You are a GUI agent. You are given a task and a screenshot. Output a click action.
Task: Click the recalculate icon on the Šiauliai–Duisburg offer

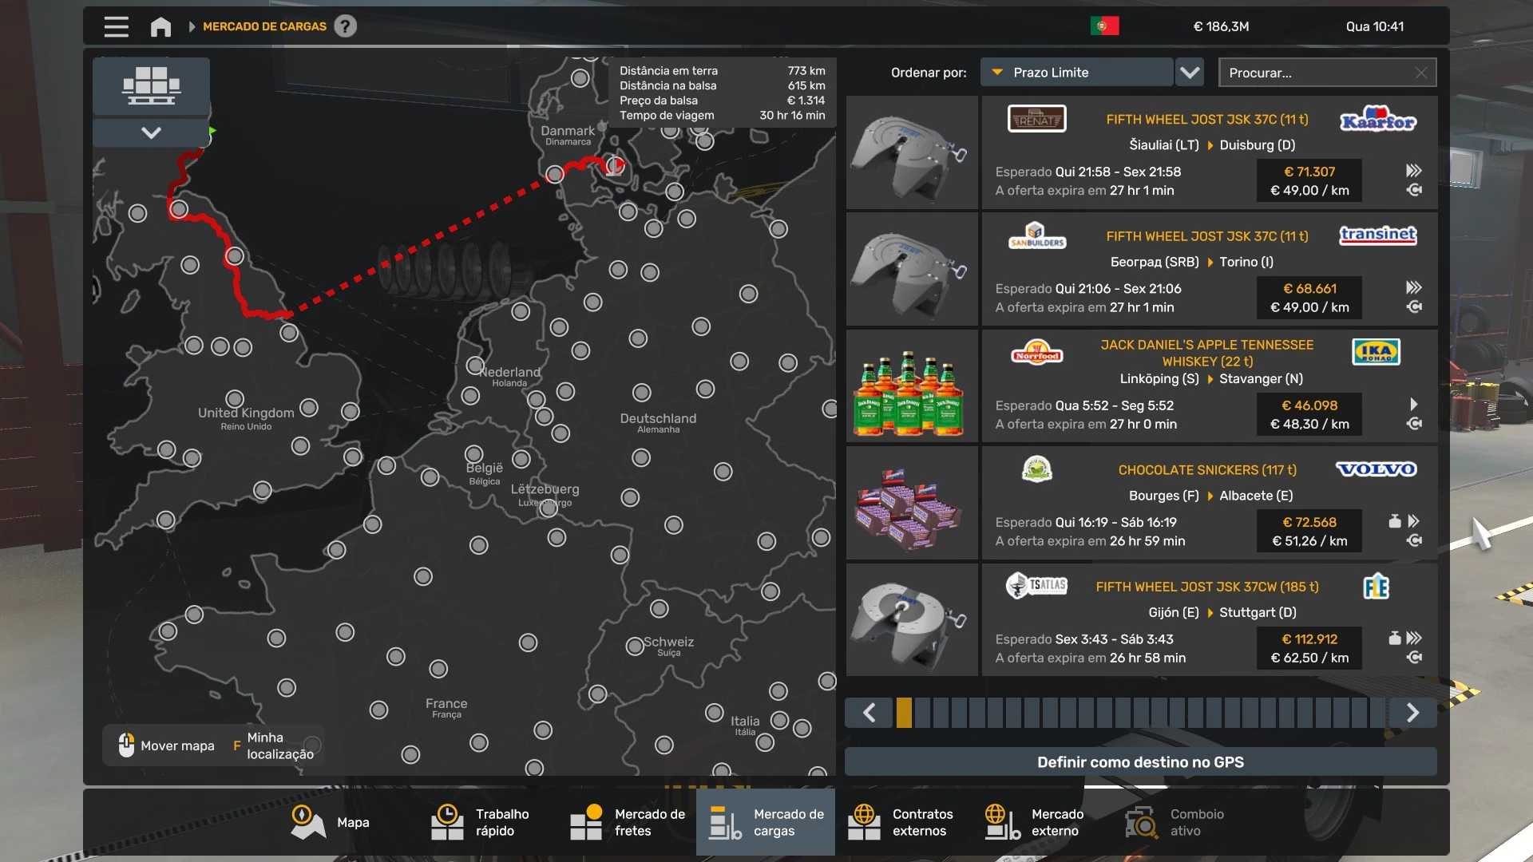coord(1414,190)
